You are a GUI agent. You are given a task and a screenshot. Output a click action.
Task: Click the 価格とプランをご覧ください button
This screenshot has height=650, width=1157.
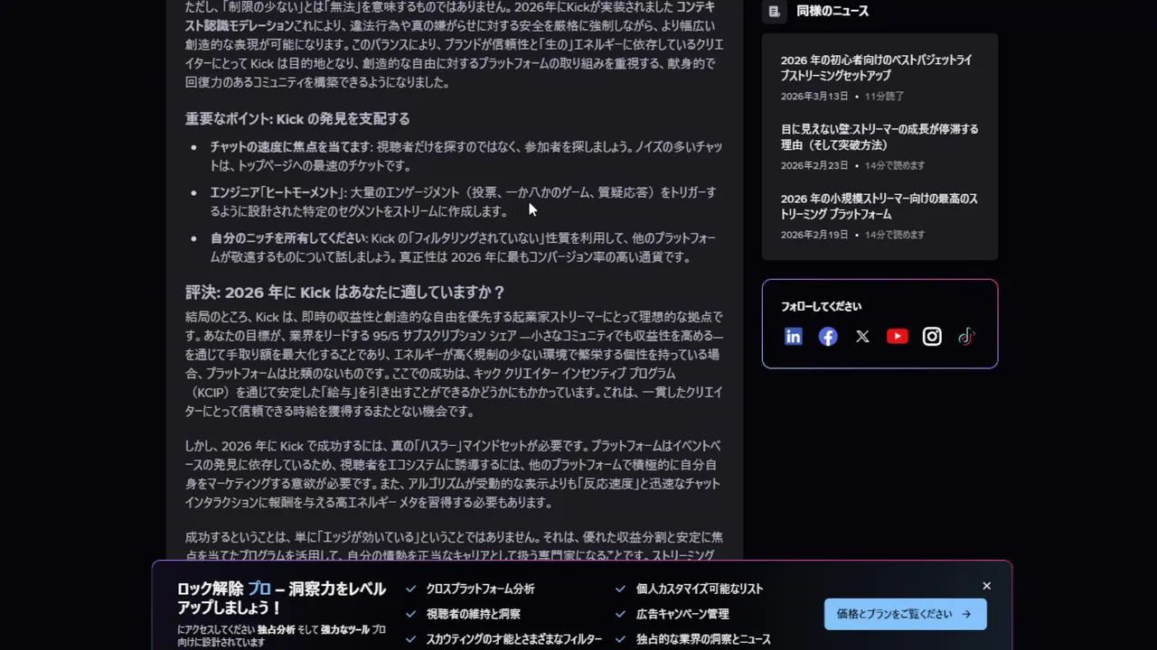pos(905,614)
